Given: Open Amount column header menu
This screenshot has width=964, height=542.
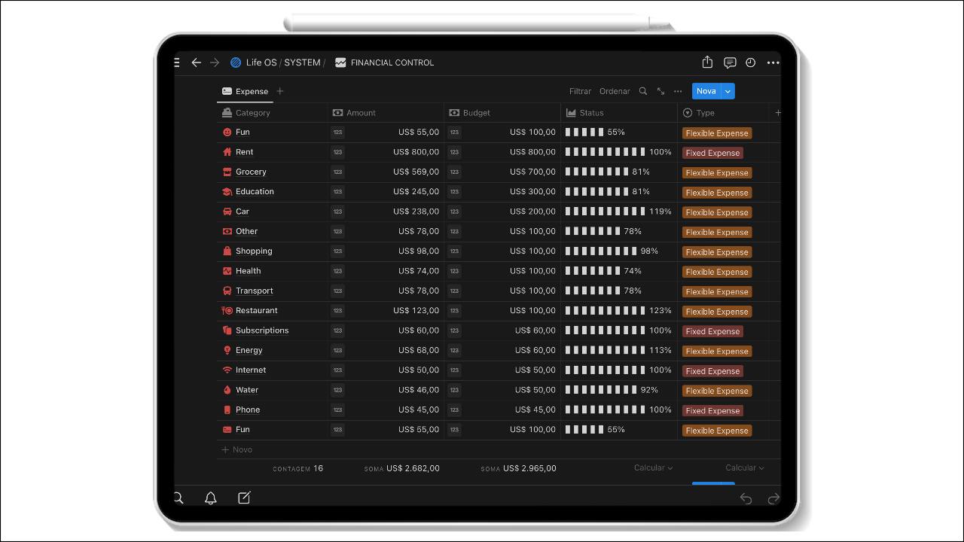Looking at the screenshot, I should [x=386, y=113].
